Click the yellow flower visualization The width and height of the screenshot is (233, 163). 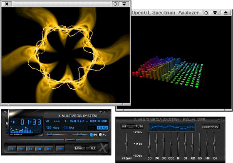(x=66, y=55)
